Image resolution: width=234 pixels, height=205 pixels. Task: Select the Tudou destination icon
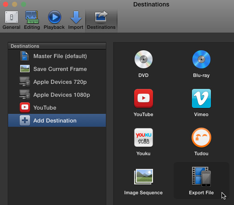tap(201, 138)
